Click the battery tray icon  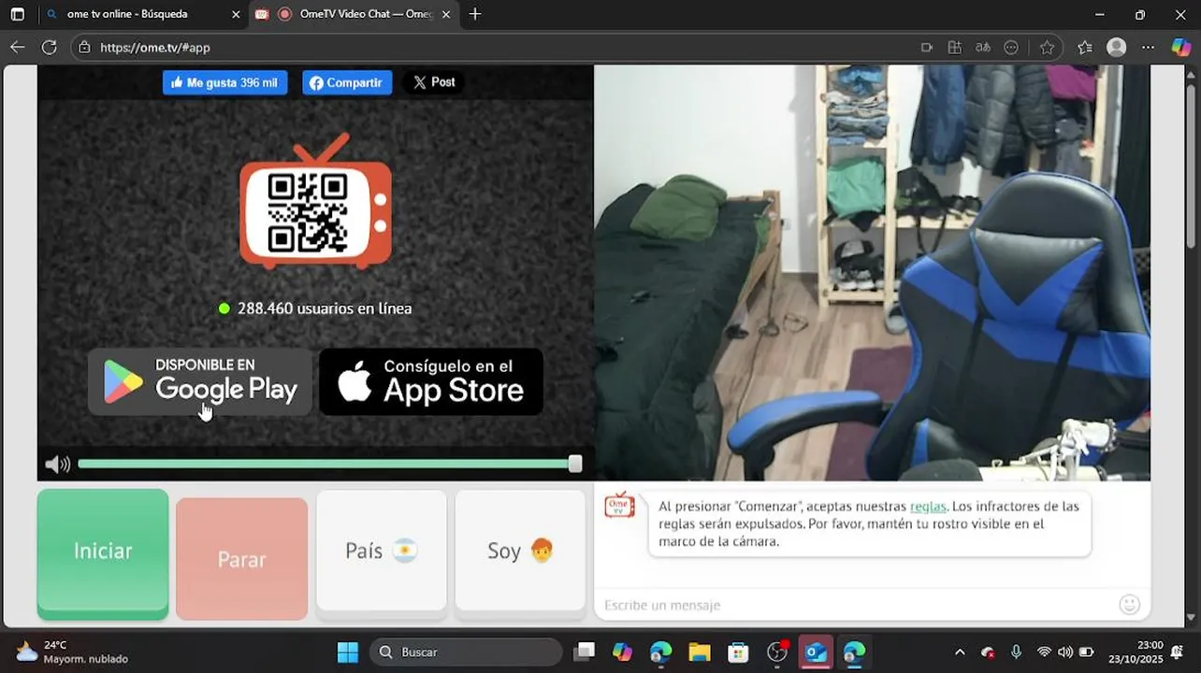click(1086, 652)
